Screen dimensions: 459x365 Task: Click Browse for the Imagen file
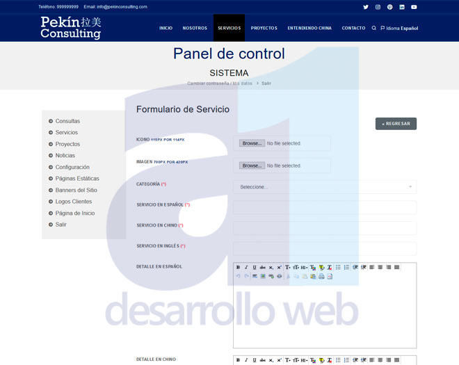tap(252, 165)
